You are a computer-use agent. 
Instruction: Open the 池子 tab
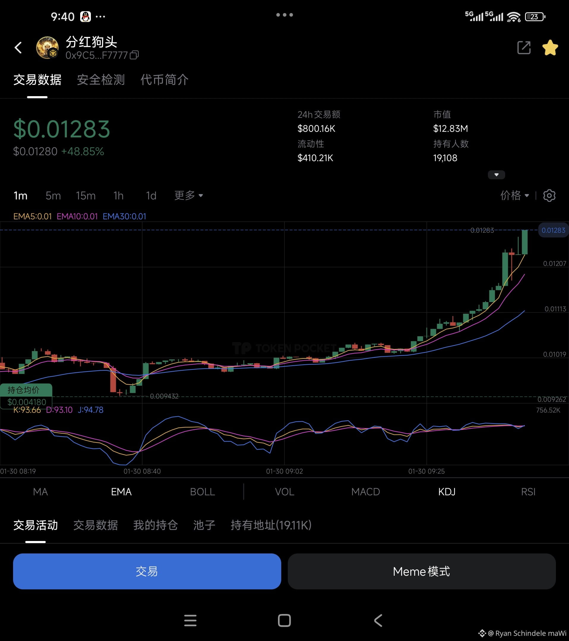[204, 525]
